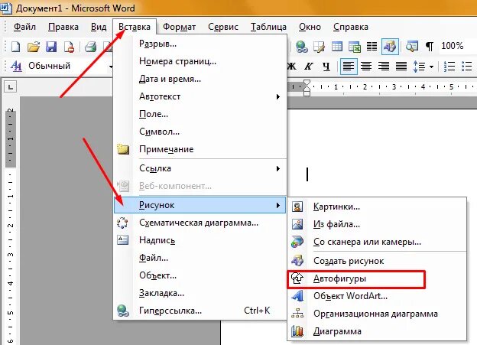Center align text
Image resolution: width=477 pixels, height=345 pixels.
[366, 66]
